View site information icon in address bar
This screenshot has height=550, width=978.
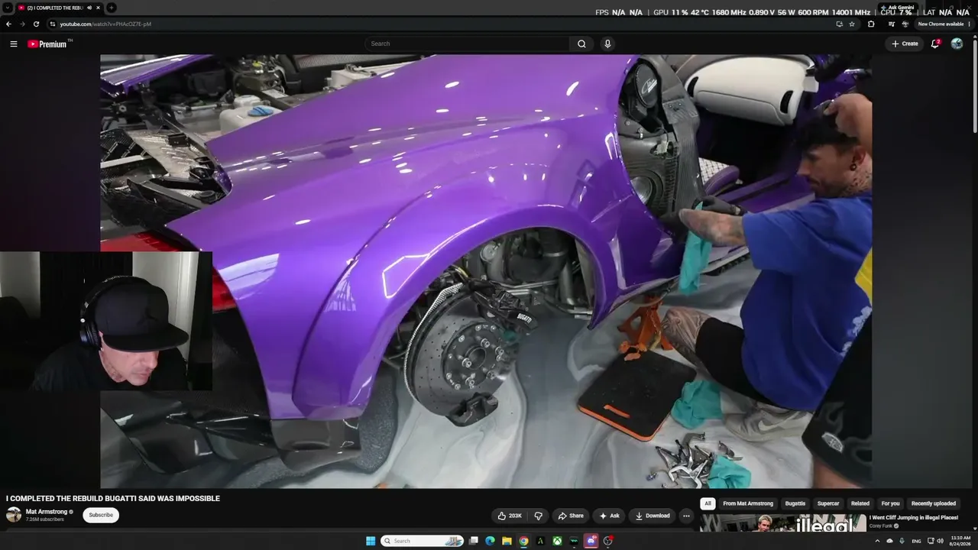point(52,24)
